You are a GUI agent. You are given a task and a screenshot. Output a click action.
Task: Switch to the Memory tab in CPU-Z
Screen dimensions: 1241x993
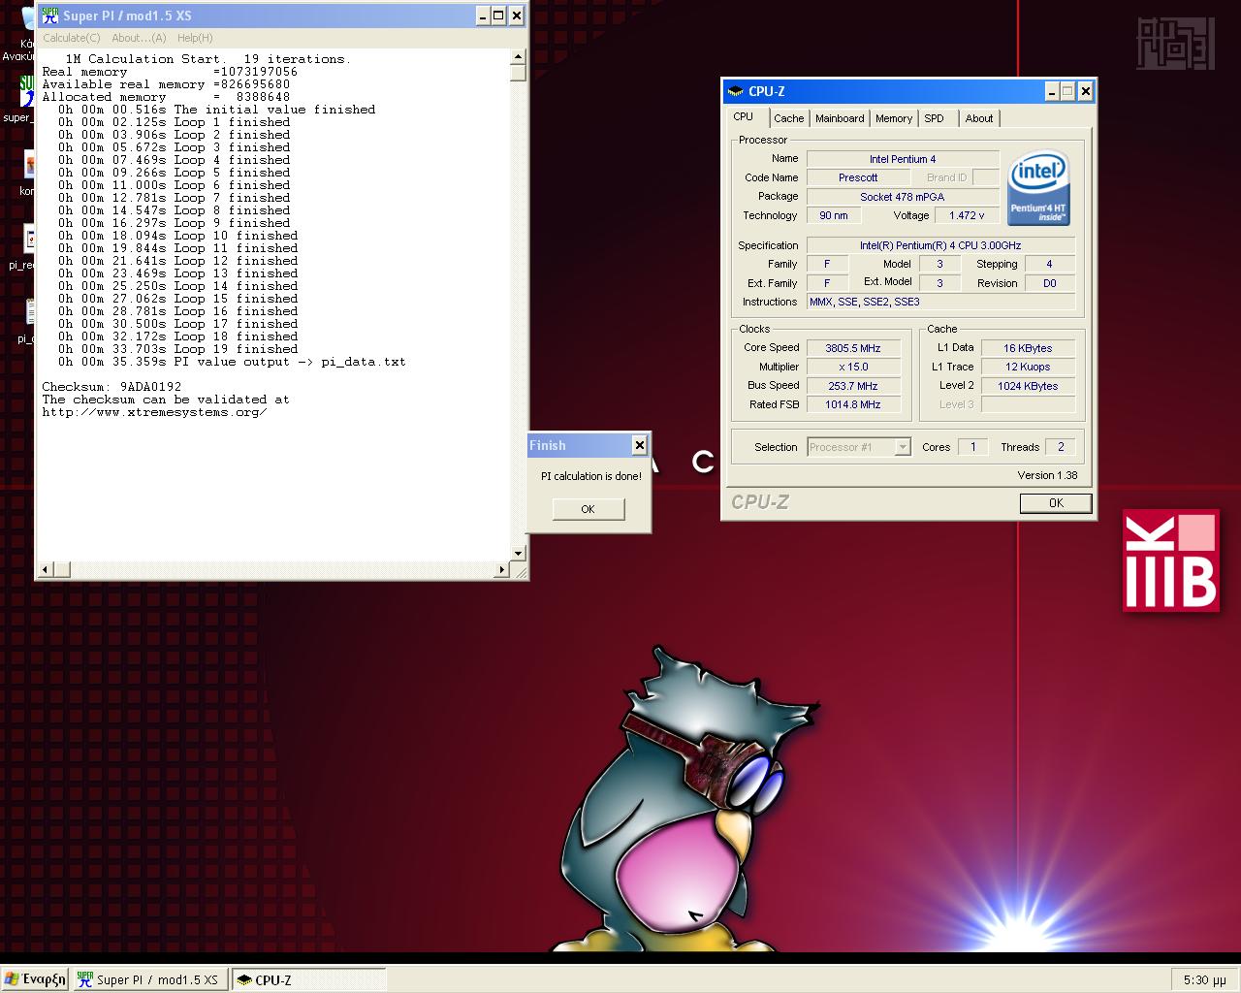pos(894,118)
